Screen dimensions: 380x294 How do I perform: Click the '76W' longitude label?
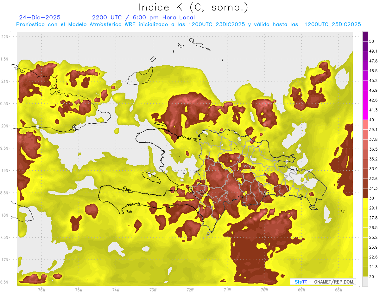point(41,290)
